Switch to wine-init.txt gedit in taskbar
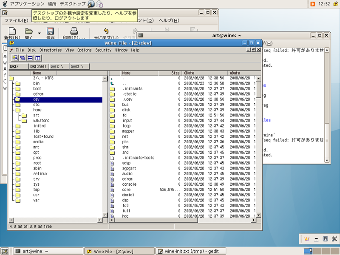The width and height of the screenshot is (340, 255). click(x=191, y=251)
